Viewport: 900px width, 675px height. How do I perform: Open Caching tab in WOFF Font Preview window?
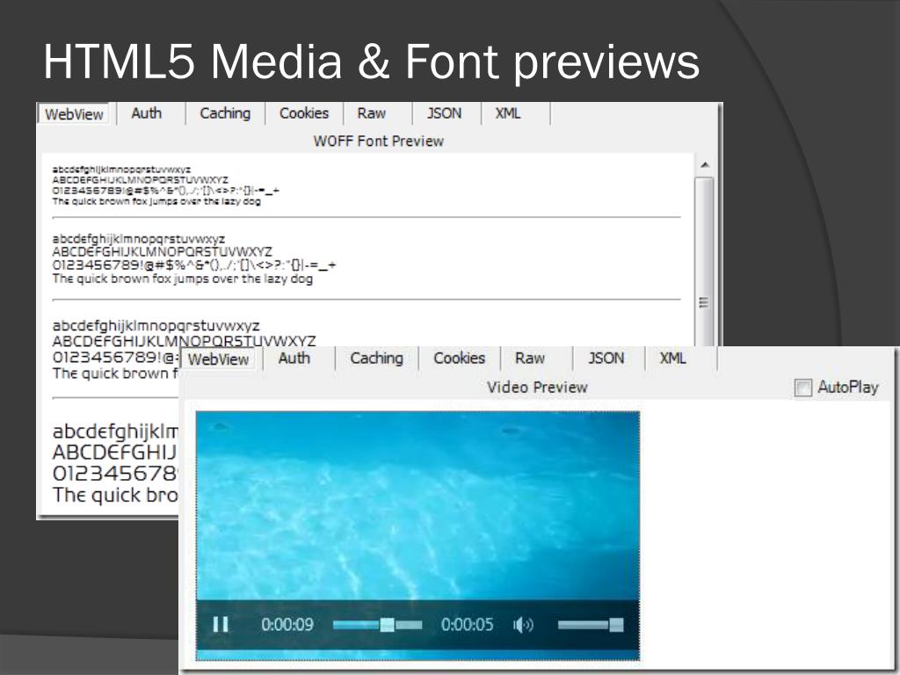225,113
